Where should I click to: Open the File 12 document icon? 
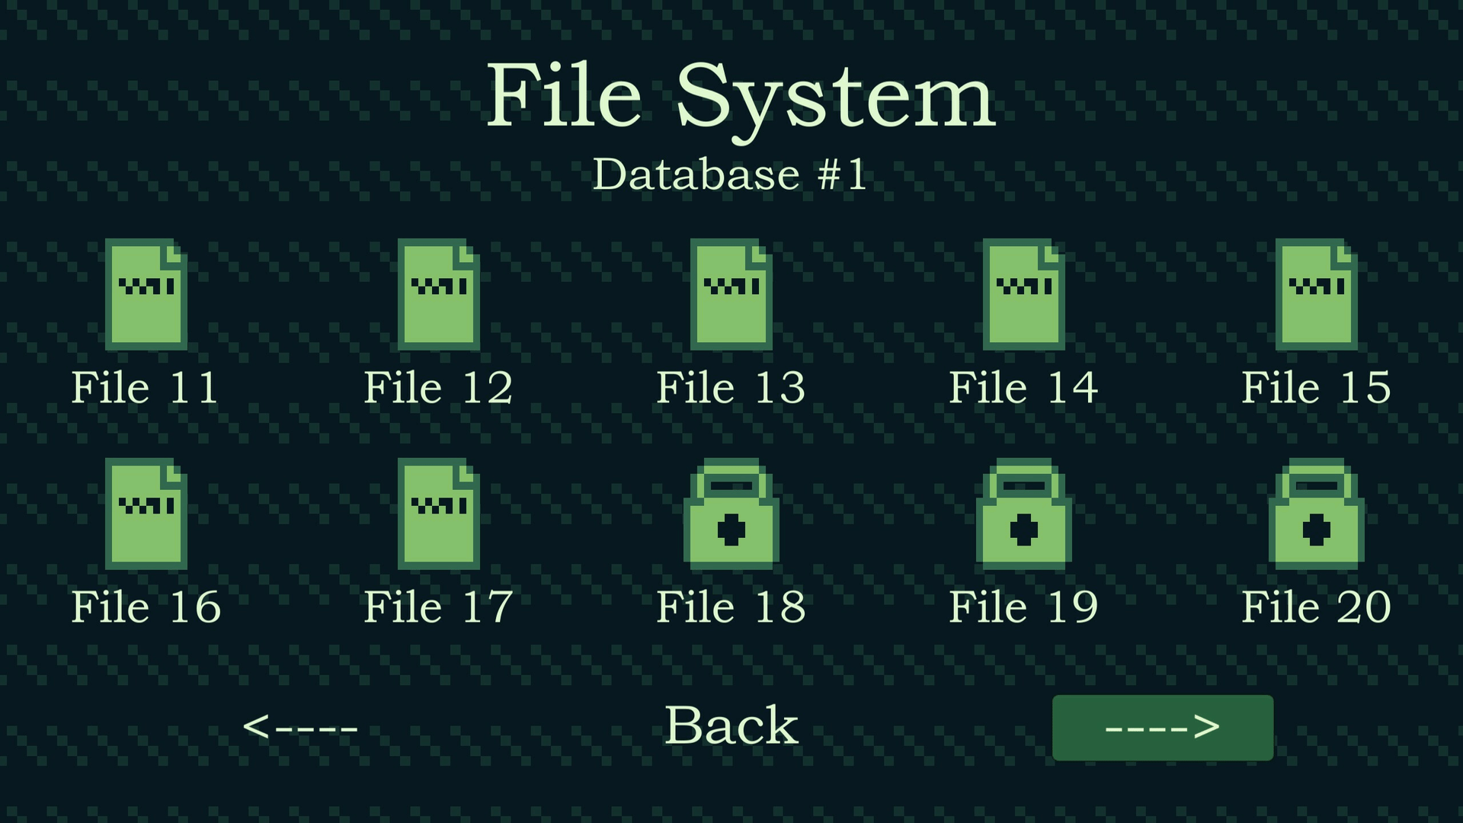tap(439, 294)
